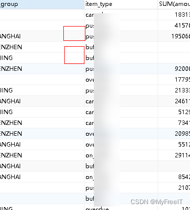Sort by the item_type column header
The height and width of the screenshot is (210, 190).
point(121,4)
